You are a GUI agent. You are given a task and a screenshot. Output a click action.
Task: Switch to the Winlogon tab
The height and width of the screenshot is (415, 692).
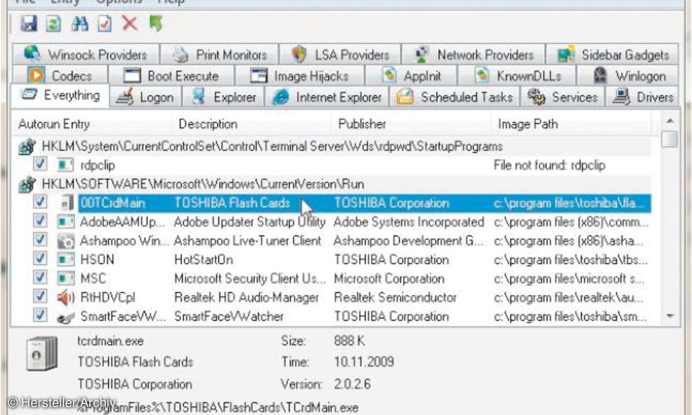click(629, 76)
